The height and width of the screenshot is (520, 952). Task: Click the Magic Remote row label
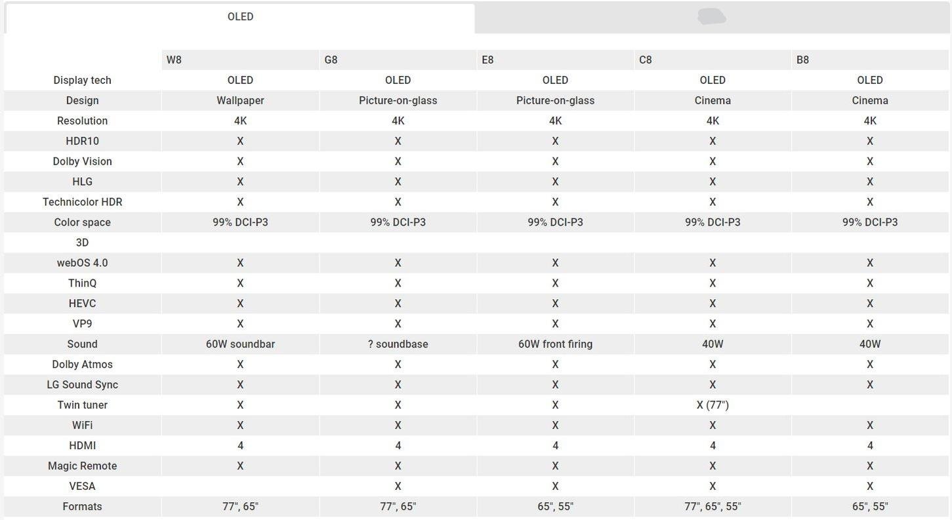[x=82, y=466]
